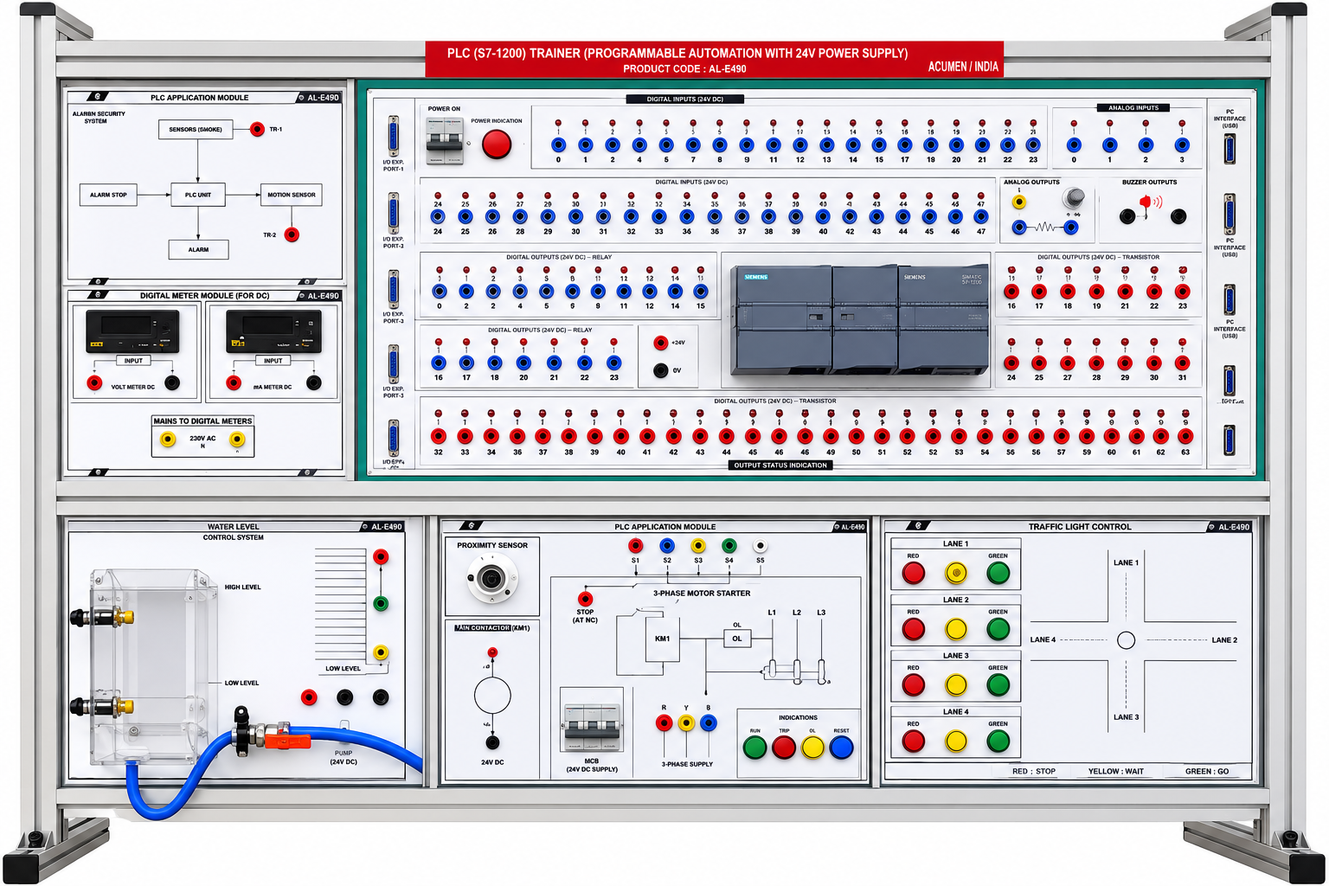Image resolution: width=1329 pixels, height=886 pixels.
Task: Click Lane 3 red traffic light
Action: click(914, 685)
